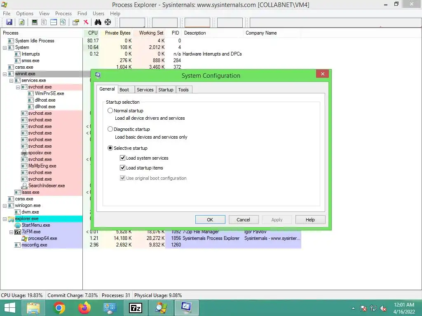
Task: Click the binoculars Find Handle icon
Action: point(98,22)
